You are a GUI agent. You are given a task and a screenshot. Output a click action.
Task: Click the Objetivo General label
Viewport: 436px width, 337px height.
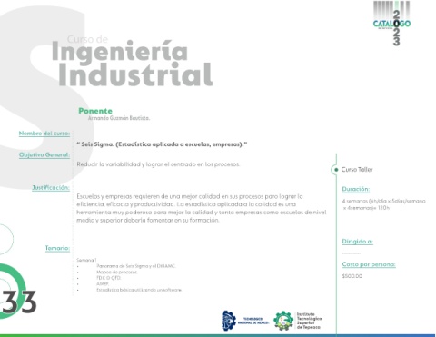(45, 155)
